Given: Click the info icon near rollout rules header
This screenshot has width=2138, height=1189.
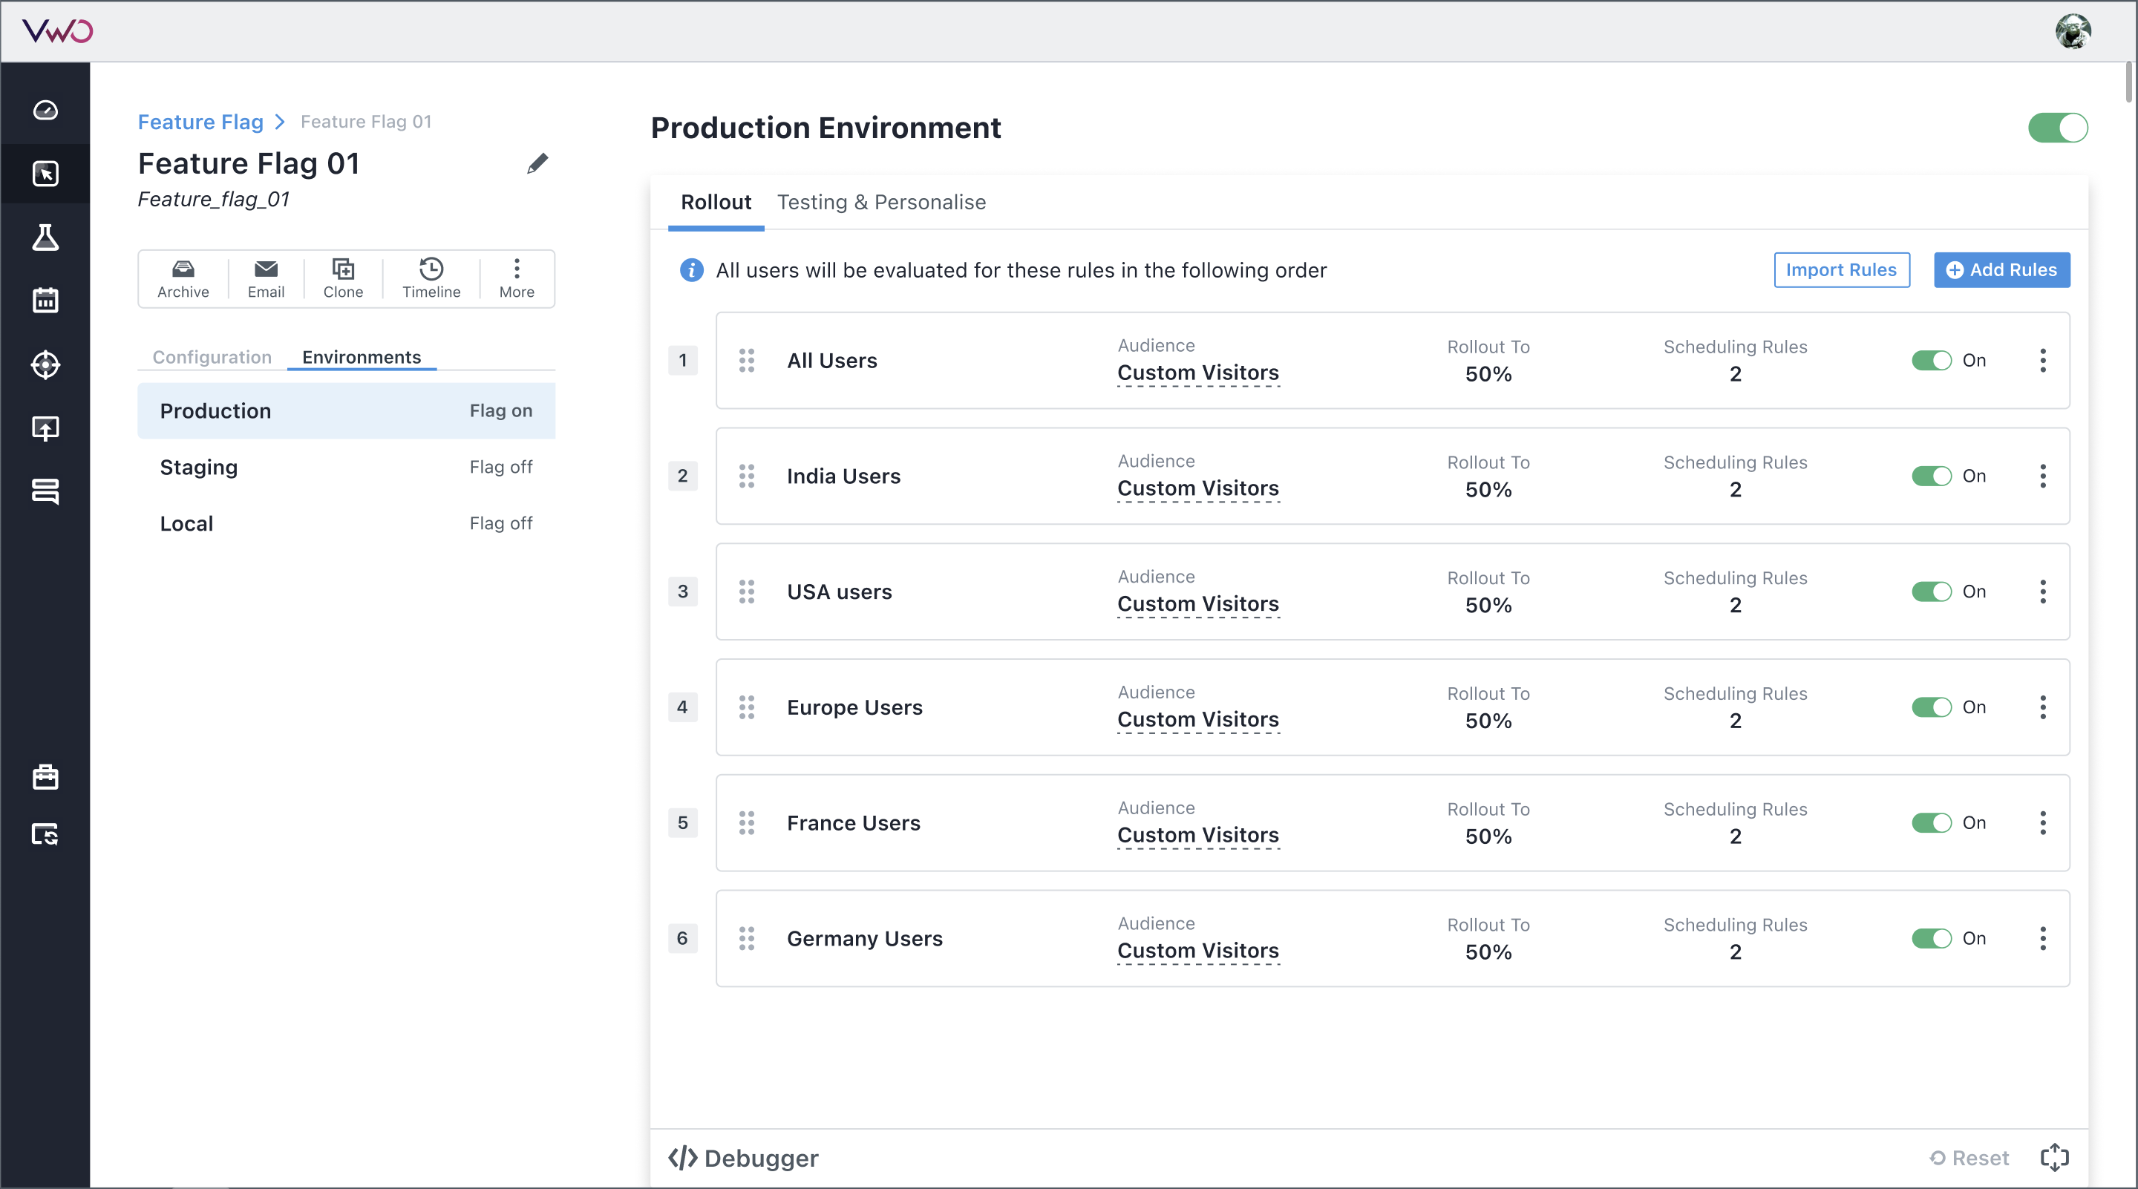Looking at the screenshot, I should tap(691, 271).
